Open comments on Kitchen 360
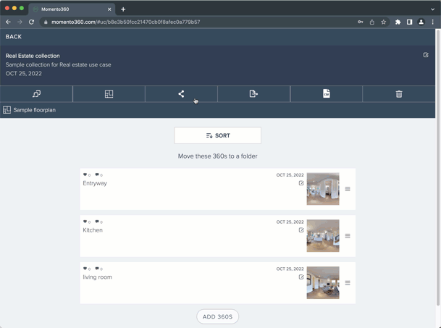Viewport: 441px width, 328px height. tap(97, 222)
